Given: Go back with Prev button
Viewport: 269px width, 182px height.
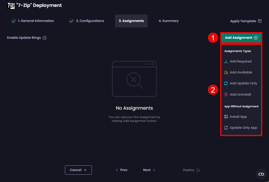Looking at the screenshot, I should [122, 170].
